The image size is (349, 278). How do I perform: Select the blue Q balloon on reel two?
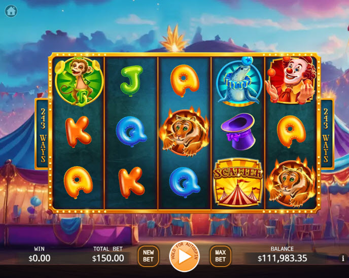[131, 131]
